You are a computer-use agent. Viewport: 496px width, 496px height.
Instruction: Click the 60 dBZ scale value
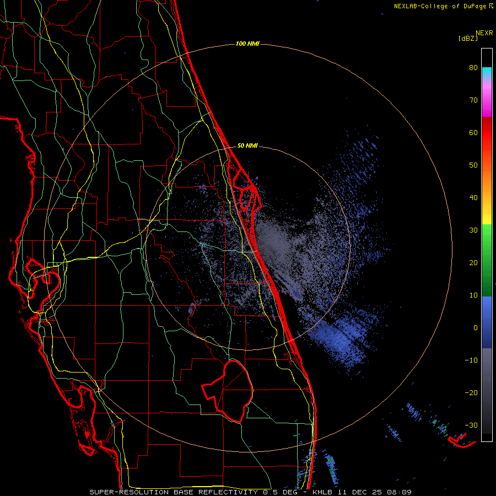[x=473, y=132]
